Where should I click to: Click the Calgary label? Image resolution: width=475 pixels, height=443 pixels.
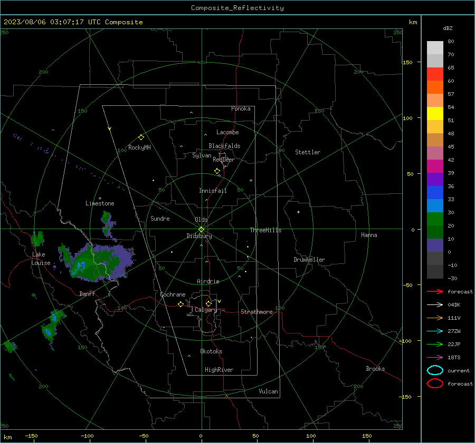[x=206, y=310]
